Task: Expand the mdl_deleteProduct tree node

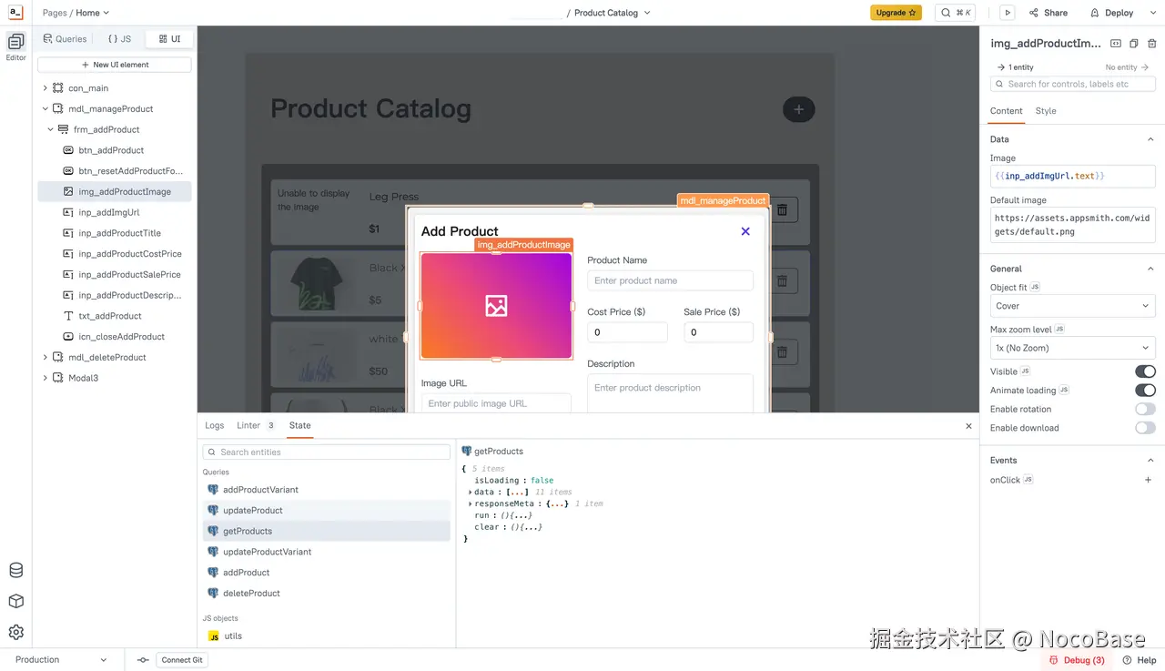Action: (45, 358)
